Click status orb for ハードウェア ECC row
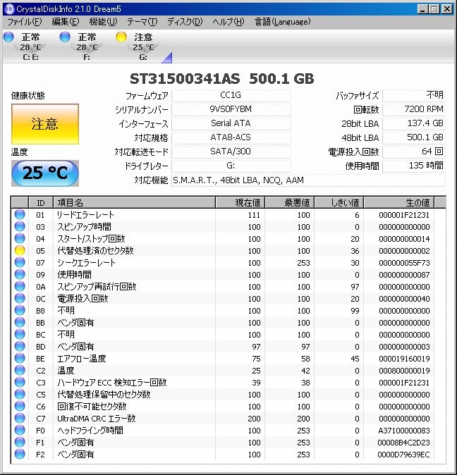 (x=20, y=382)
